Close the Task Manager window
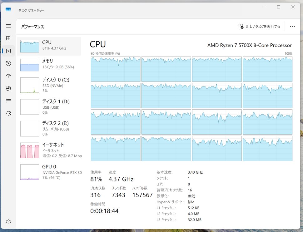Viewport: 303px width, 232px height. [293, 7]
